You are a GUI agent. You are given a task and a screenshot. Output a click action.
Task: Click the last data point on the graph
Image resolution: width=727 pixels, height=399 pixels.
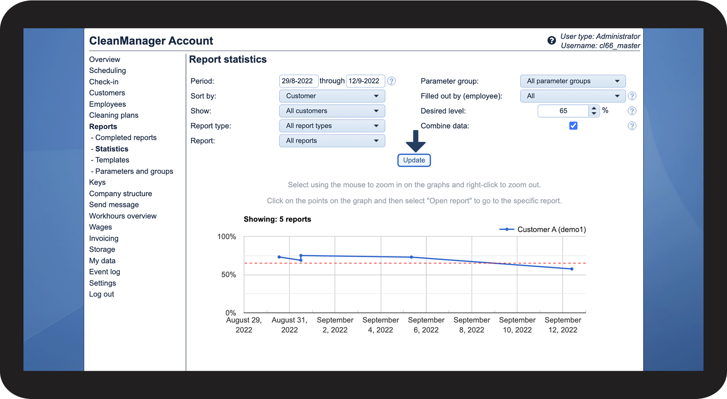coord(572,269)
